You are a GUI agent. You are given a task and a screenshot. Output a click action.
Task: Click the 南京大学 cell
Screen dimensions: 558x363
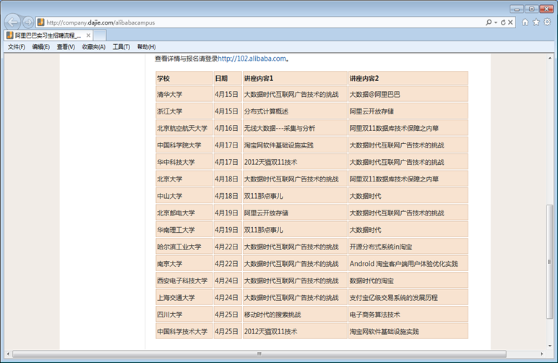point(184,264)
